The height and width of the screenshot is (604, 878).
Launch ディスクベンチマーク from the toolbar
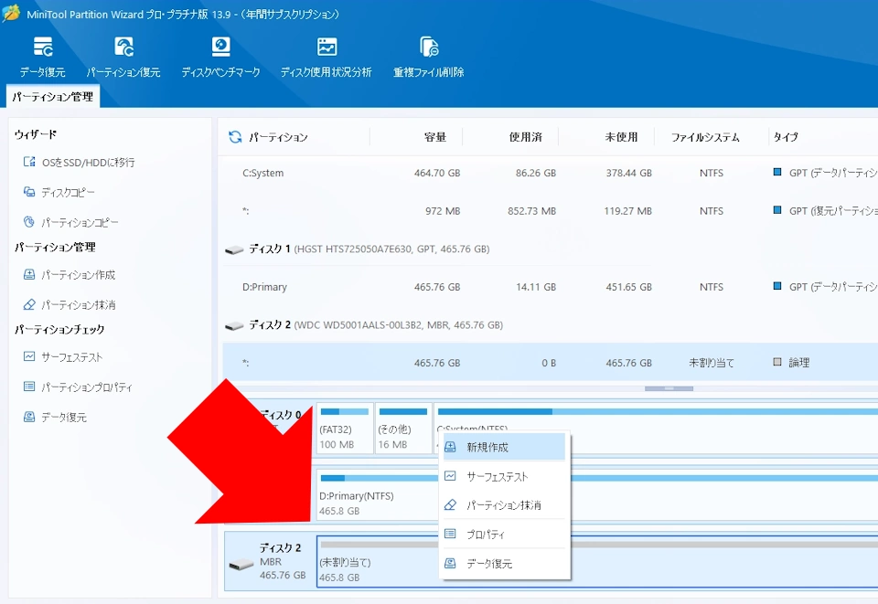click(x=220, y=57)
